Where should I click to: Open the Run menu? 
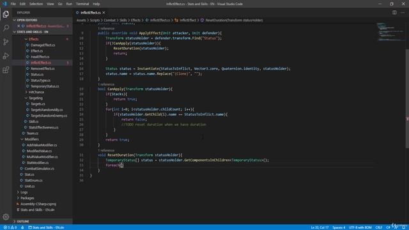pyautogui.click(x=69, y=4)
